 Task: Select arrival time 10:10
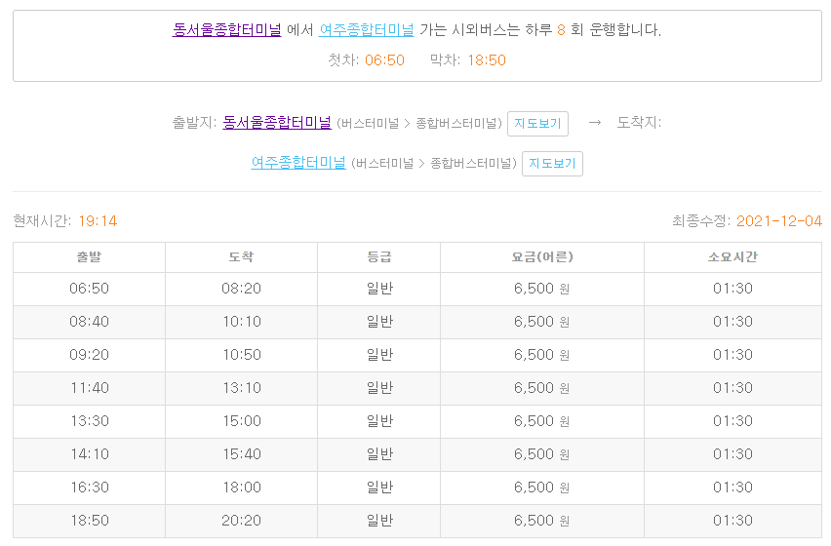pos(242,322)
